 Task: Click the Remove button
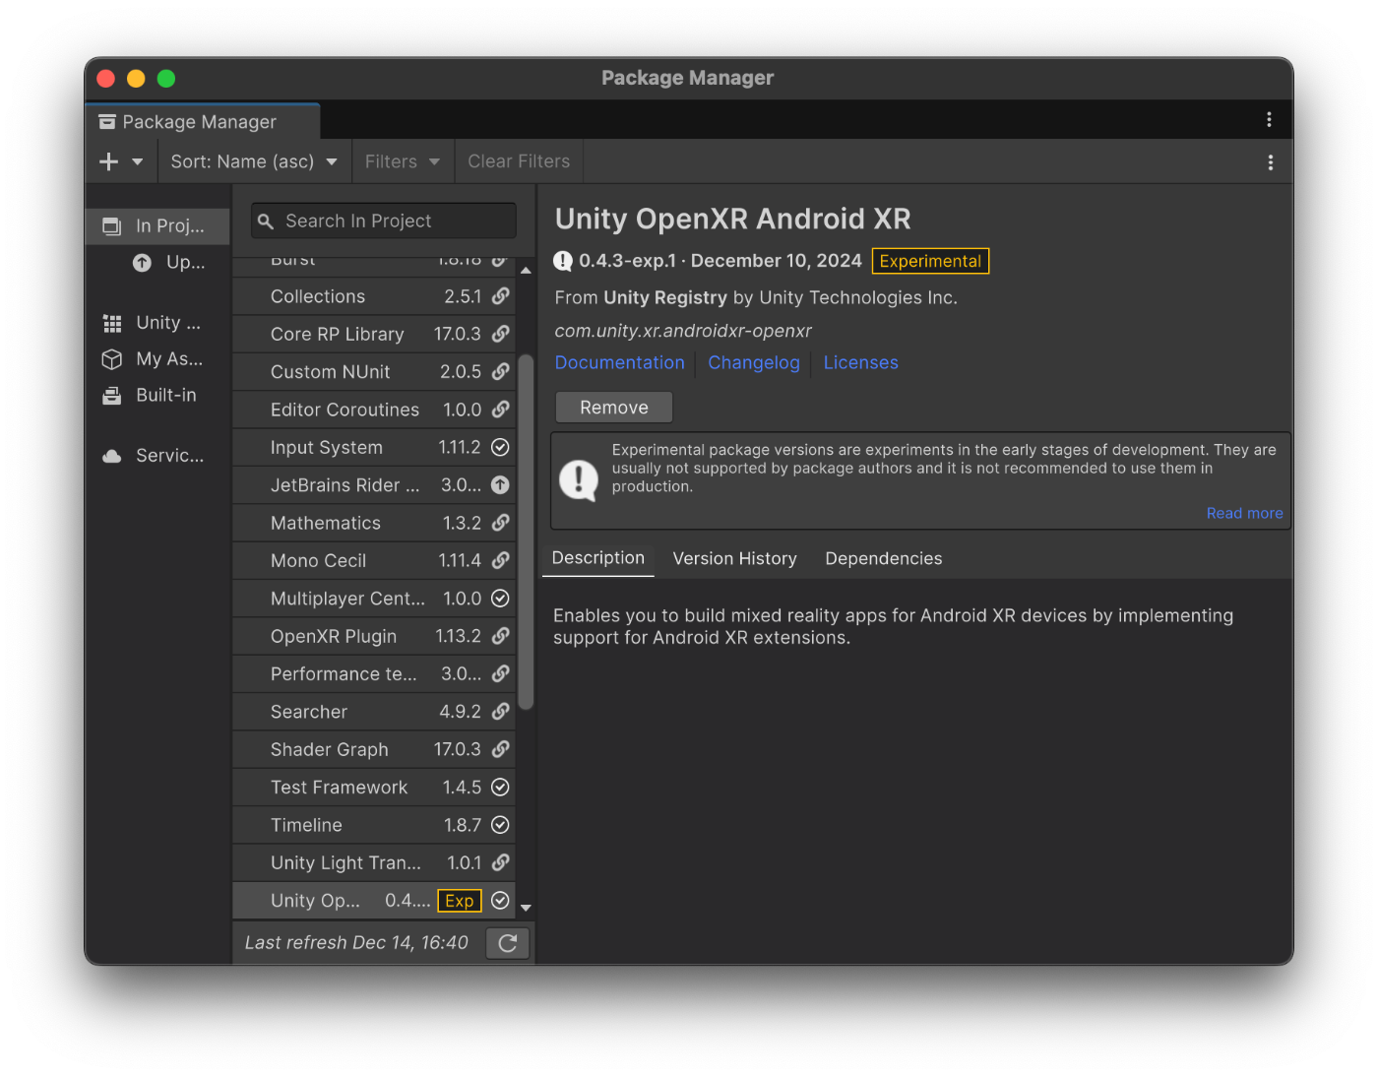click(613, 407)
